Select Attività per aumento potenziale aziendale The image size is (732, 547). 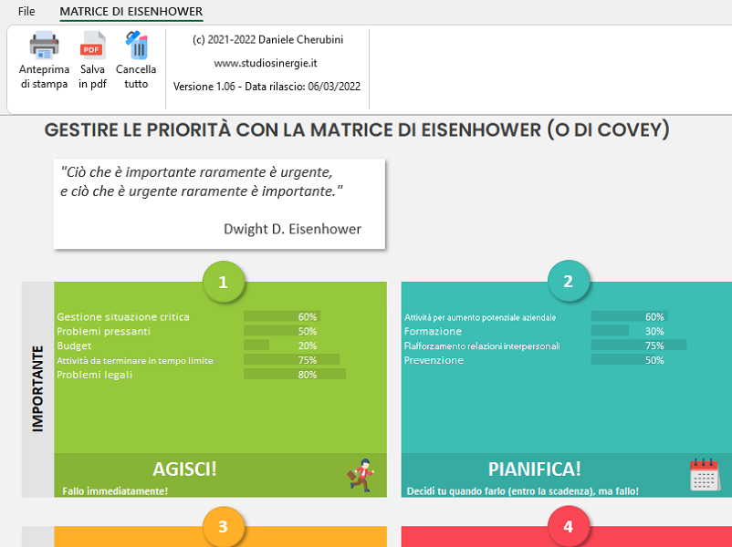pyautogui.click(x=480, y=317)
